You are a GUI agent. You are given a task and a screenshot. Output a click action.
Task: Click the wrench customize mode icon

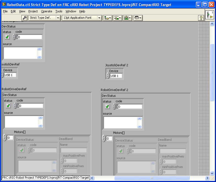24,18
